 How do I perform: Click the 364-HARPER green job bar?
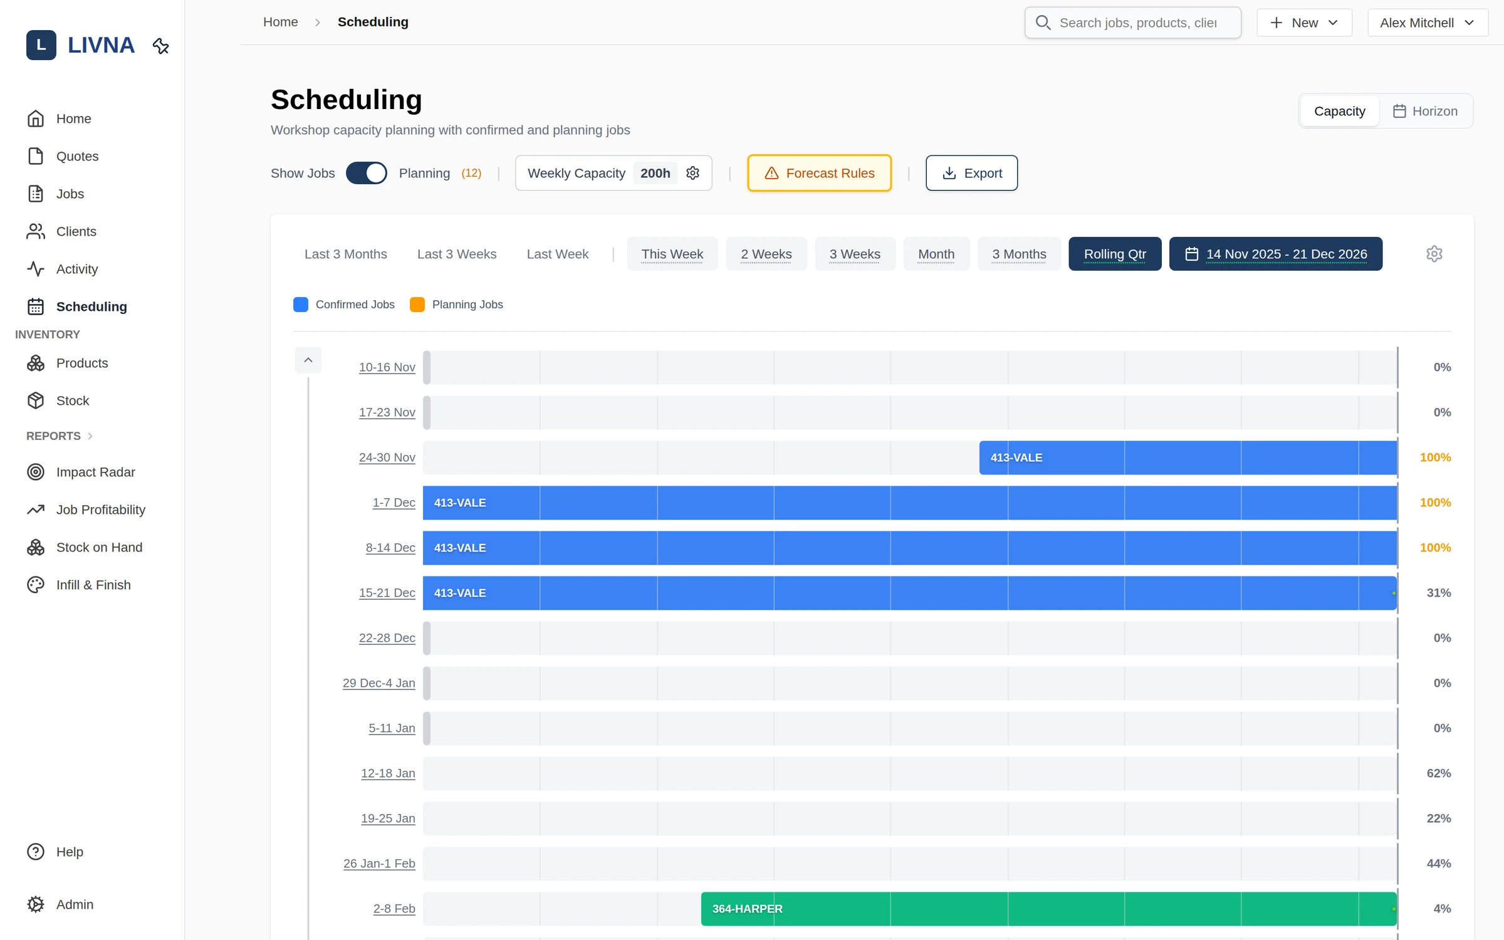click(x=1048, y=909)
